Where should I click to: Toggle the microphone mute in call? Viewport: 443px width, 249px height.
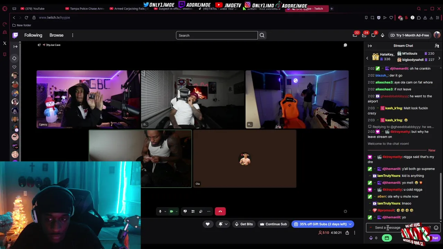click(x=160, y=211)
